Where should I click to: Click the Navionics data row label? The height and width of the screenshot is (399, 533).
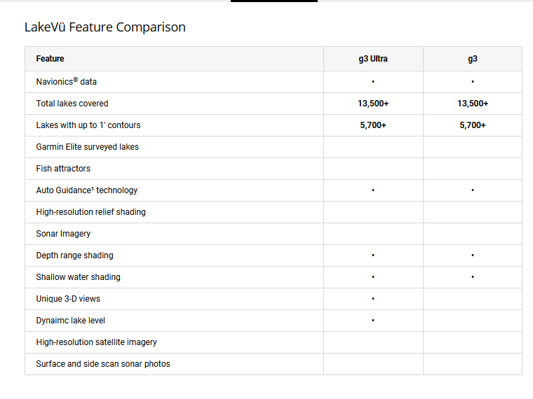click(67, 82)
